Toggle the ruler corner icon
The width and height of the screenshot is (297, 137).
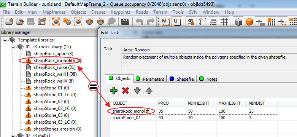pos(202,22)
